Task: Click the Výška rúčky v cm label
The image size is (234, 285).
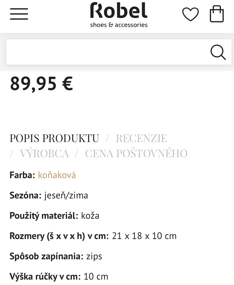Action: click(45, 276)
